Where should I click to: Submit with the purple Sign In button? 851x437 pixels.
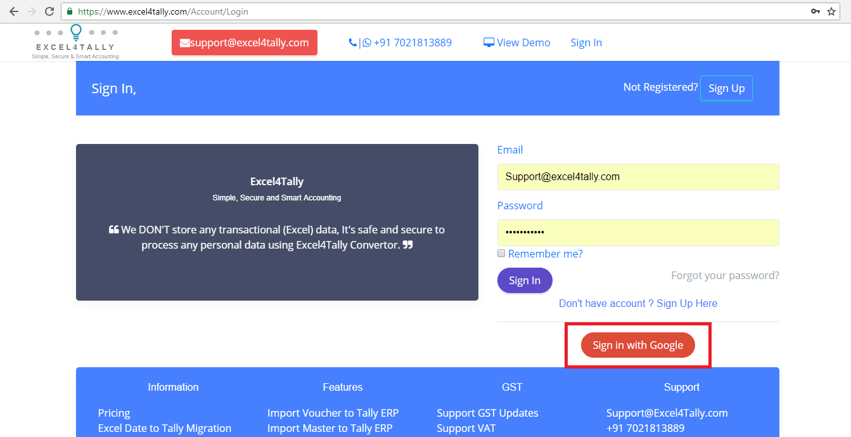coord(525,280)
